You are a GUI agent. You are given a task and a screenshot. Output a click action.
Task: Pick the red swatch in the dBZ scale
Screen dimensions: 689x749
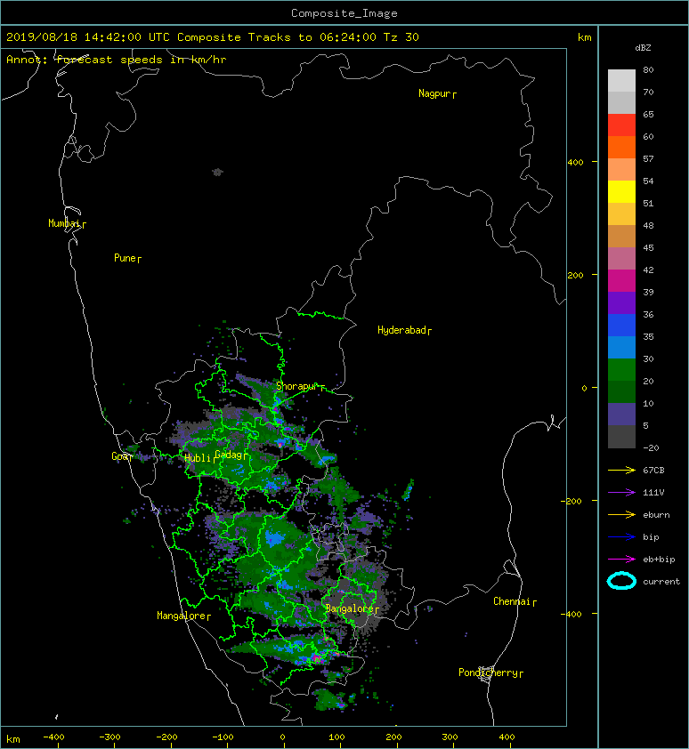(x=621, y=125)
